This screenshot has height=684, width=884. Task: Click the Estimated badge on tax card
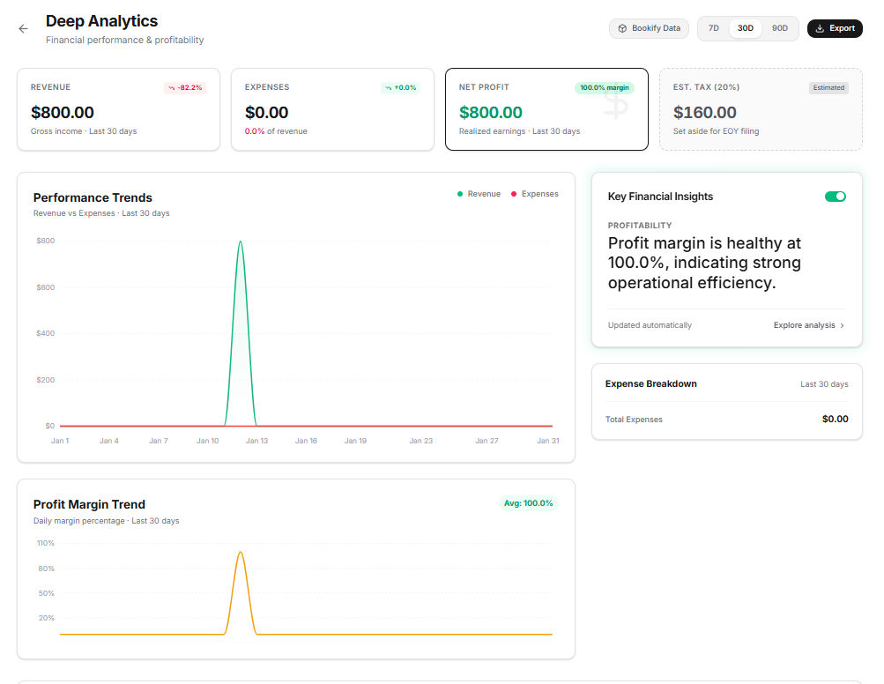[x=828, y=88]
